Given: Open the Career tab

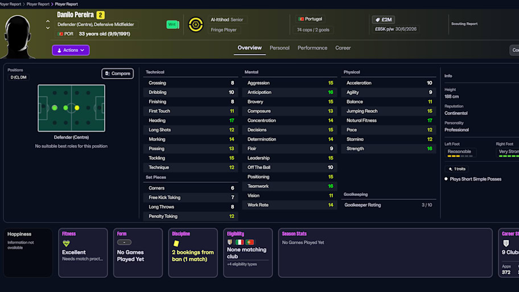Looking at the screenshot, I should pyautogui.click(x=343, y=48).
